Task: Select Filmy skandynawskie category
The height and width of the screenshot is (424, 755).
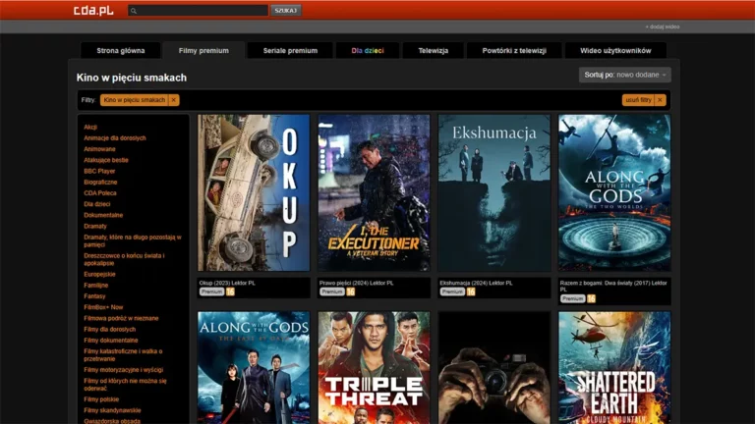Action: (x=112, y=410)
